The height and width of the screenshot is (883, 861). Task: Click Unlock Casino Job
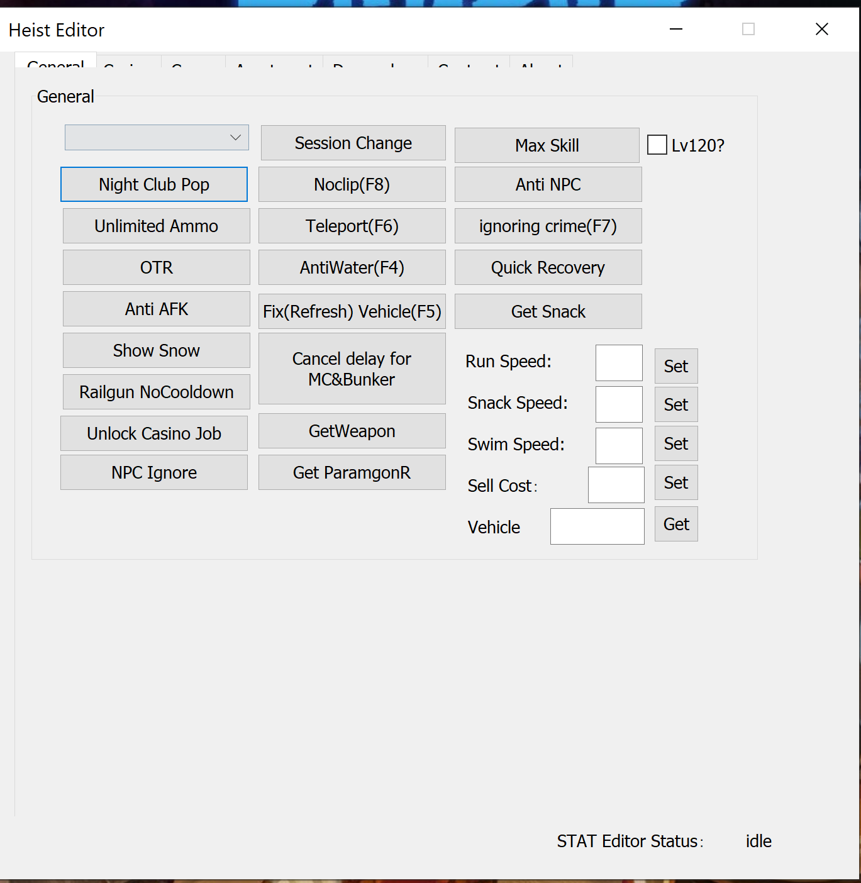(154, 433)
